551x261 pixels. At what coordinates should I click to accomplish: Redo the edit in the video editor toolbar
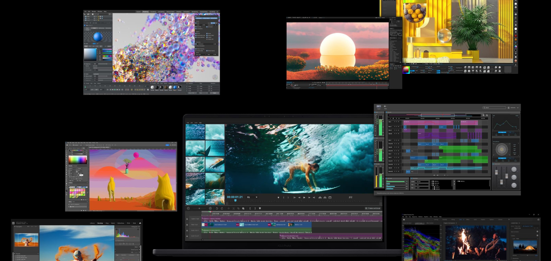(x=222, y=208)
